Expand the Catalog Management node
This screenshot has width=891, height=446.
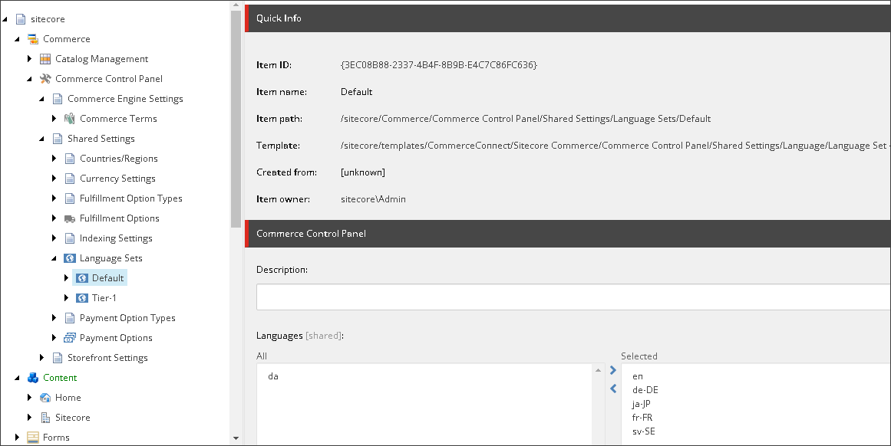(x=30, y=59)
